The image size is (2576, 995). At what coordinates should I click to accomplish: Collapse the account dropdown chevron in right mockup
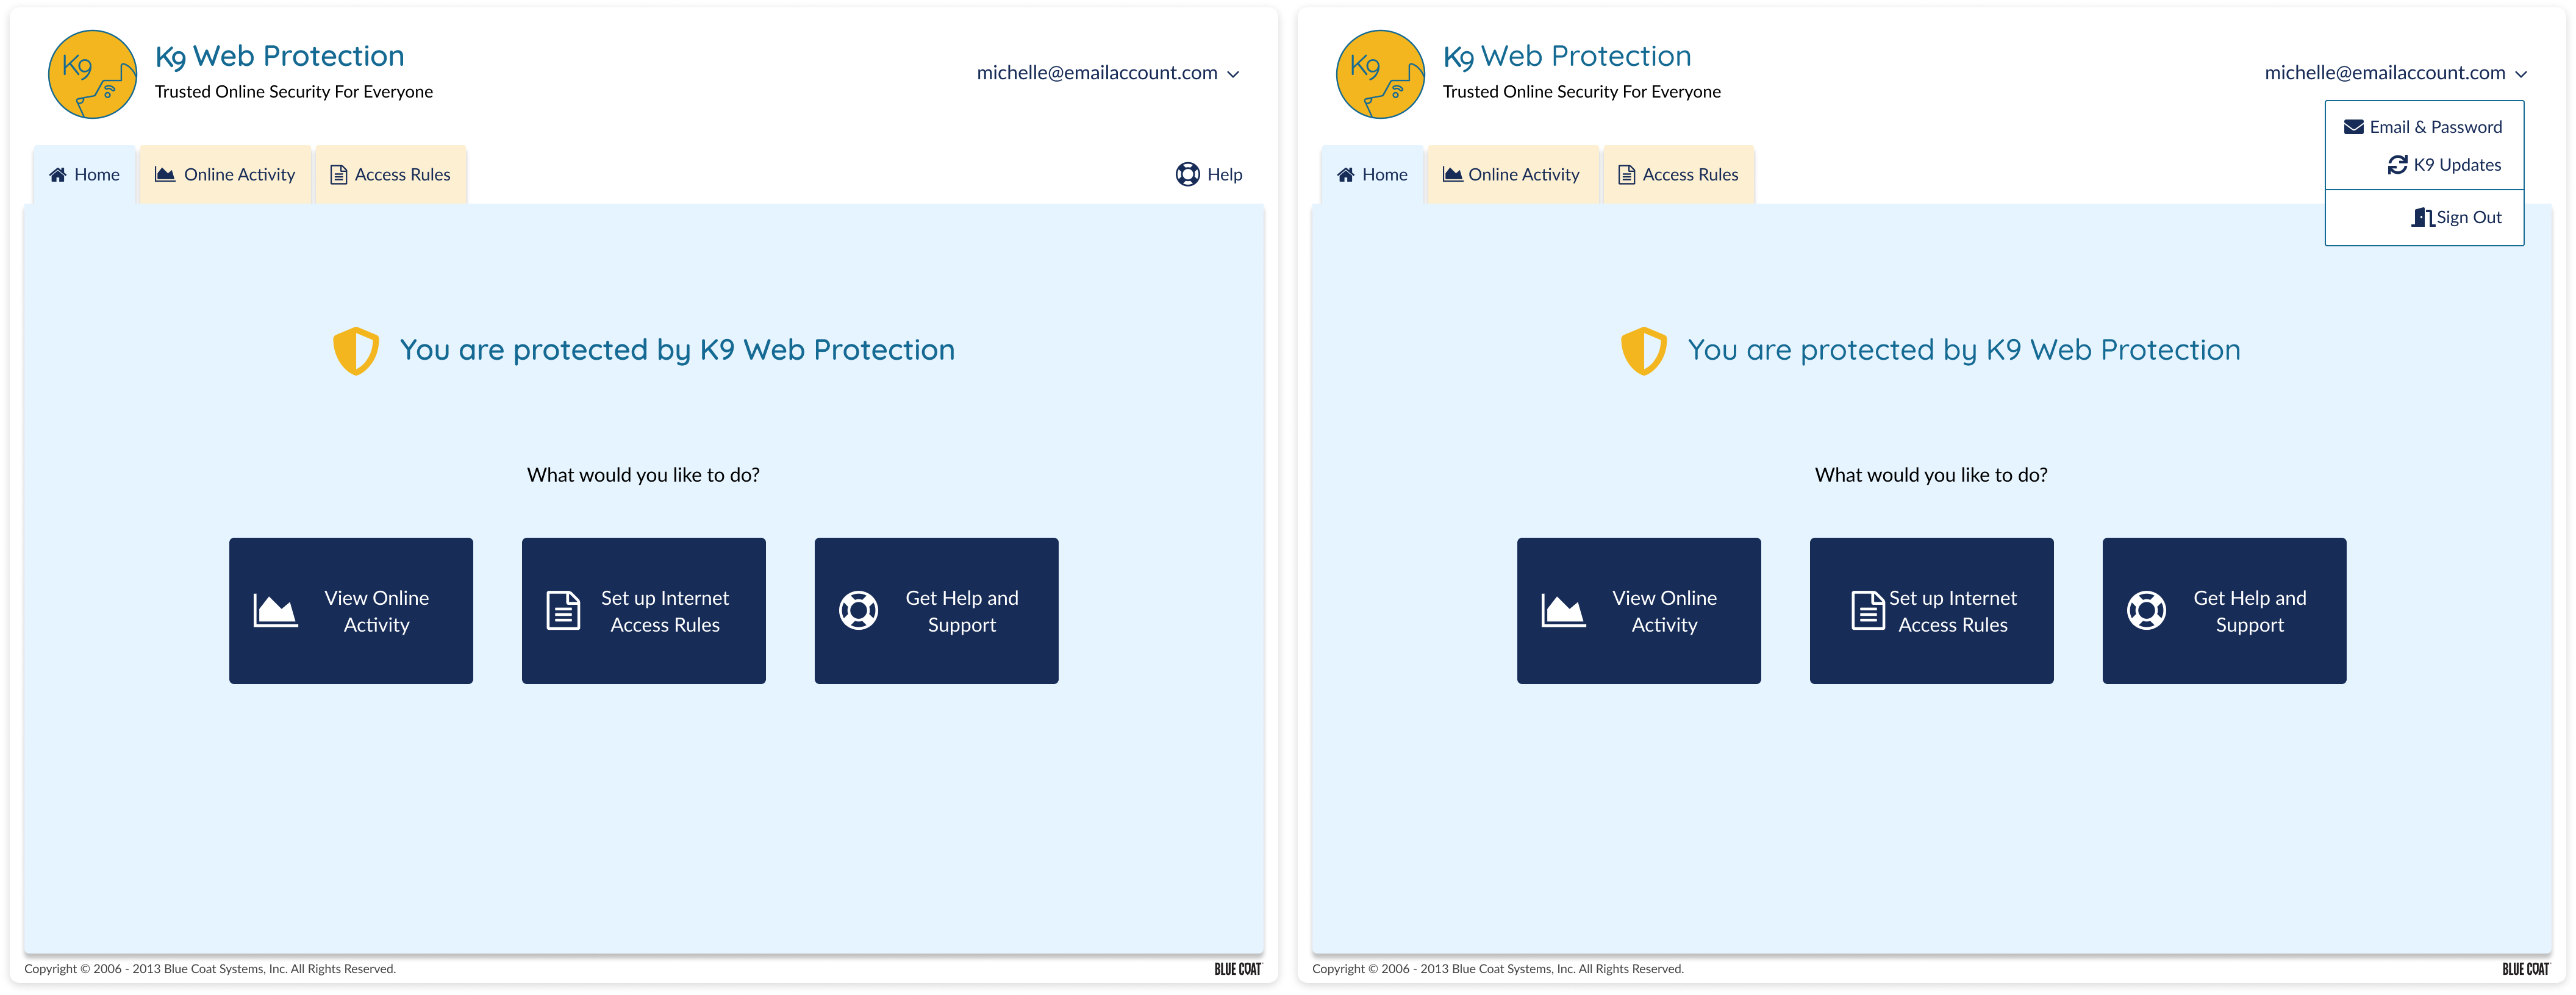coord(2520,74)
